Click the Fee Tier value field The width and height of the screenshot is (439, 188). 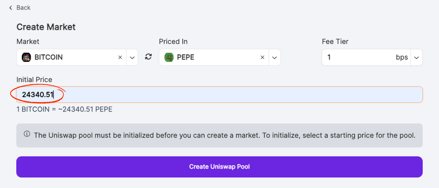(357, 57)
